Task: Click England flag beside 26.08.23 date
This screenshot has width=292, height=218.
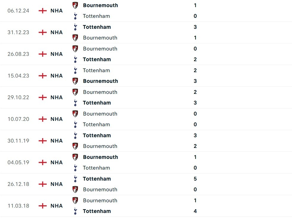Action: pos(43,54)
